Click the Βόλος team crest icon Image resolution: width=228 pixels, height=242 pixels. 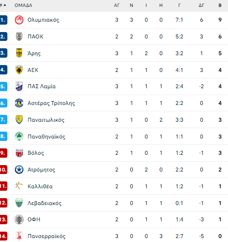pos(19,153)
